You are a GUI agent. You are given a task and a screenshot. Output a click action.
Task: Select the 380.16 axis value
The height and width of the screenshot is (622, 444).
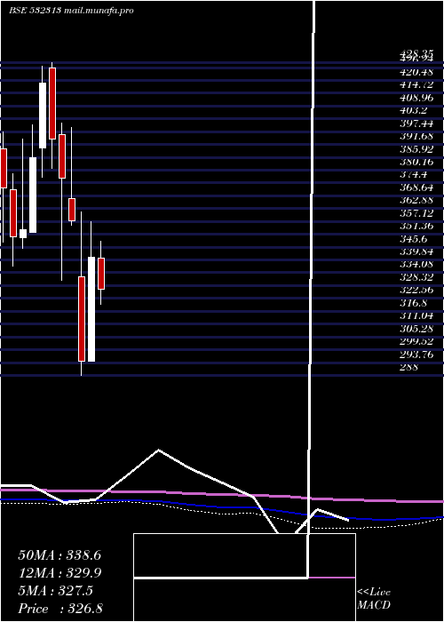pyautogui.click(x=416, y=162)
